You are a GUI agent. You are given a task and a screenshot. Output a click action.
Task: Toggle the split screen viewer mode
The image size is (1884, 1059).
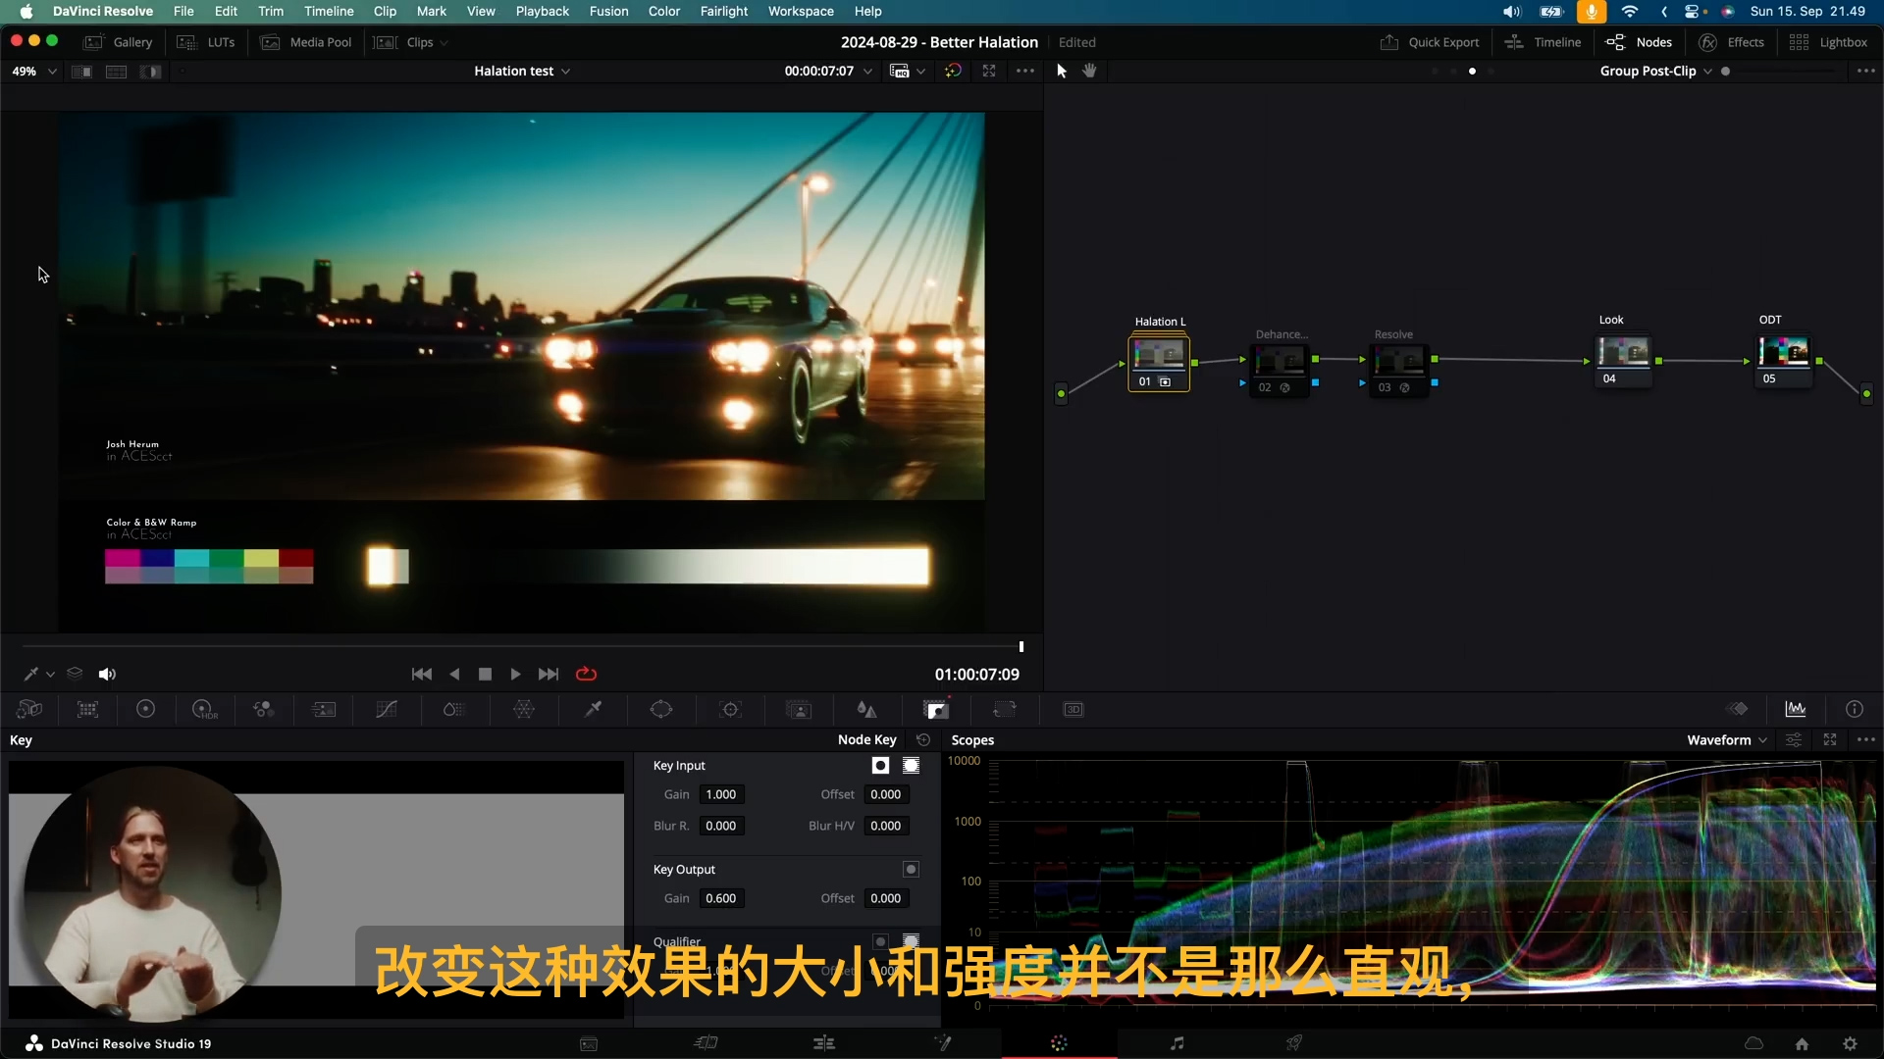click(116, 72)
